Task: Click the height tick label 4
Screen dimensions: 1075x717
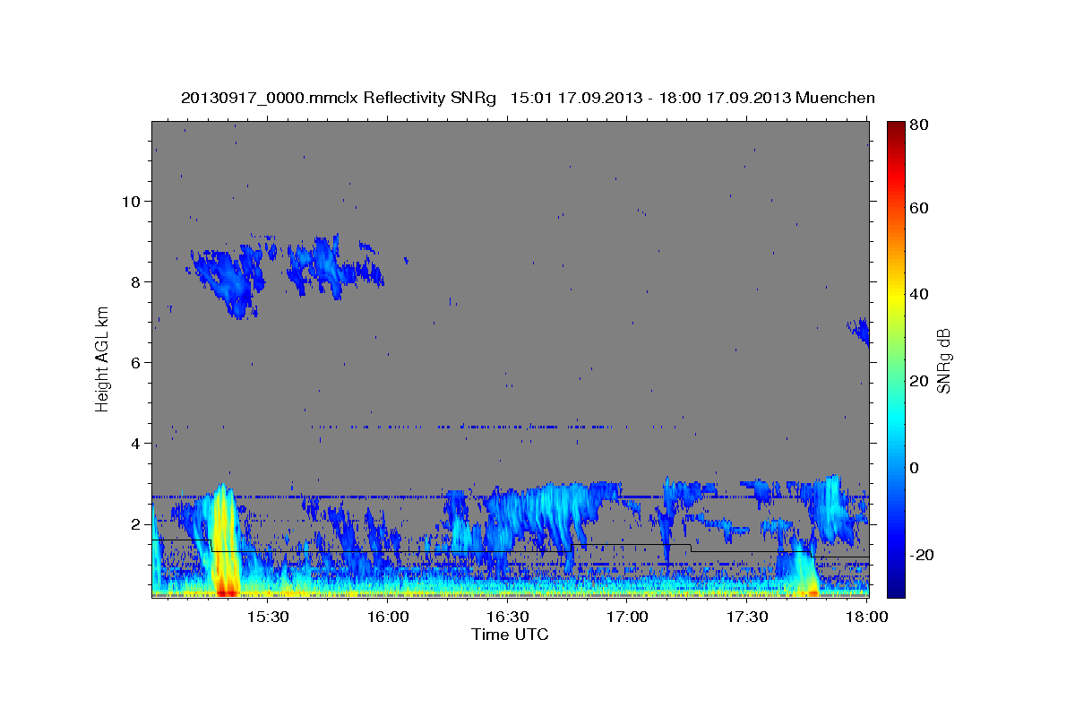Action: pyautogui.click(x=134, y=443)
